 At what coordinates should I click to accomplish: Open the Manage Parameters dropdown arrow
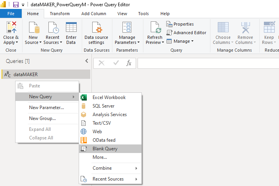click(x=138, y=42)
